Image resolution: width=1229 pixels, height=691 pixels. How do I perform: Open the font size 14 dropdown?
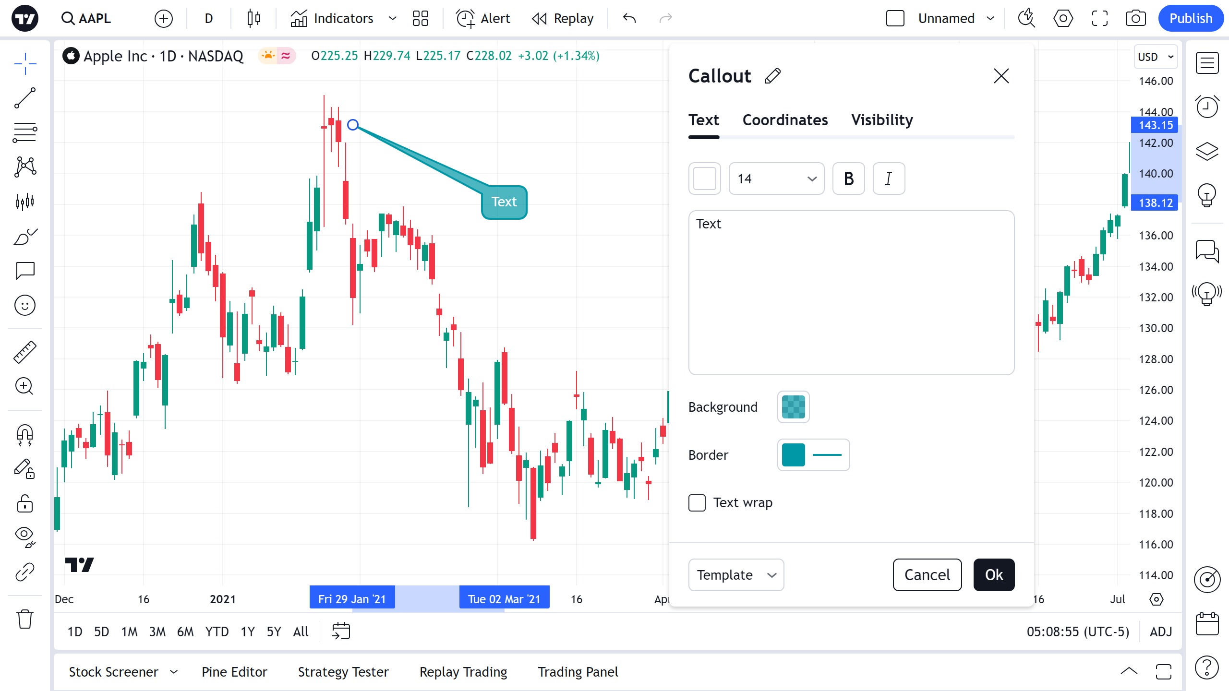point(776,179)
